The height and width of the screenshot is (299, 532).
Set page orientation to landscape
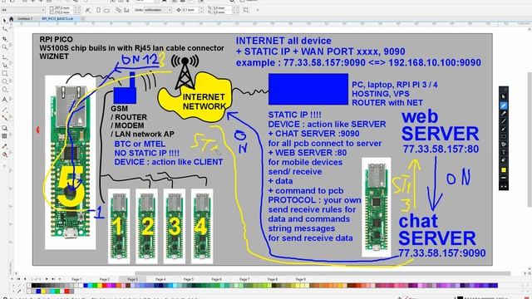pos(106,10)
